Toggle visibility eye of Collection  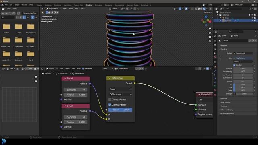[x=252, y=15]
